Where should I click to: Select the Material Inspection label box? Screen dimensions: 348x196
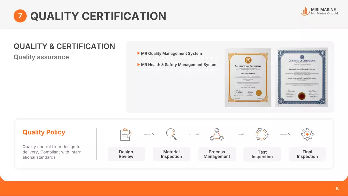point(171,154)
